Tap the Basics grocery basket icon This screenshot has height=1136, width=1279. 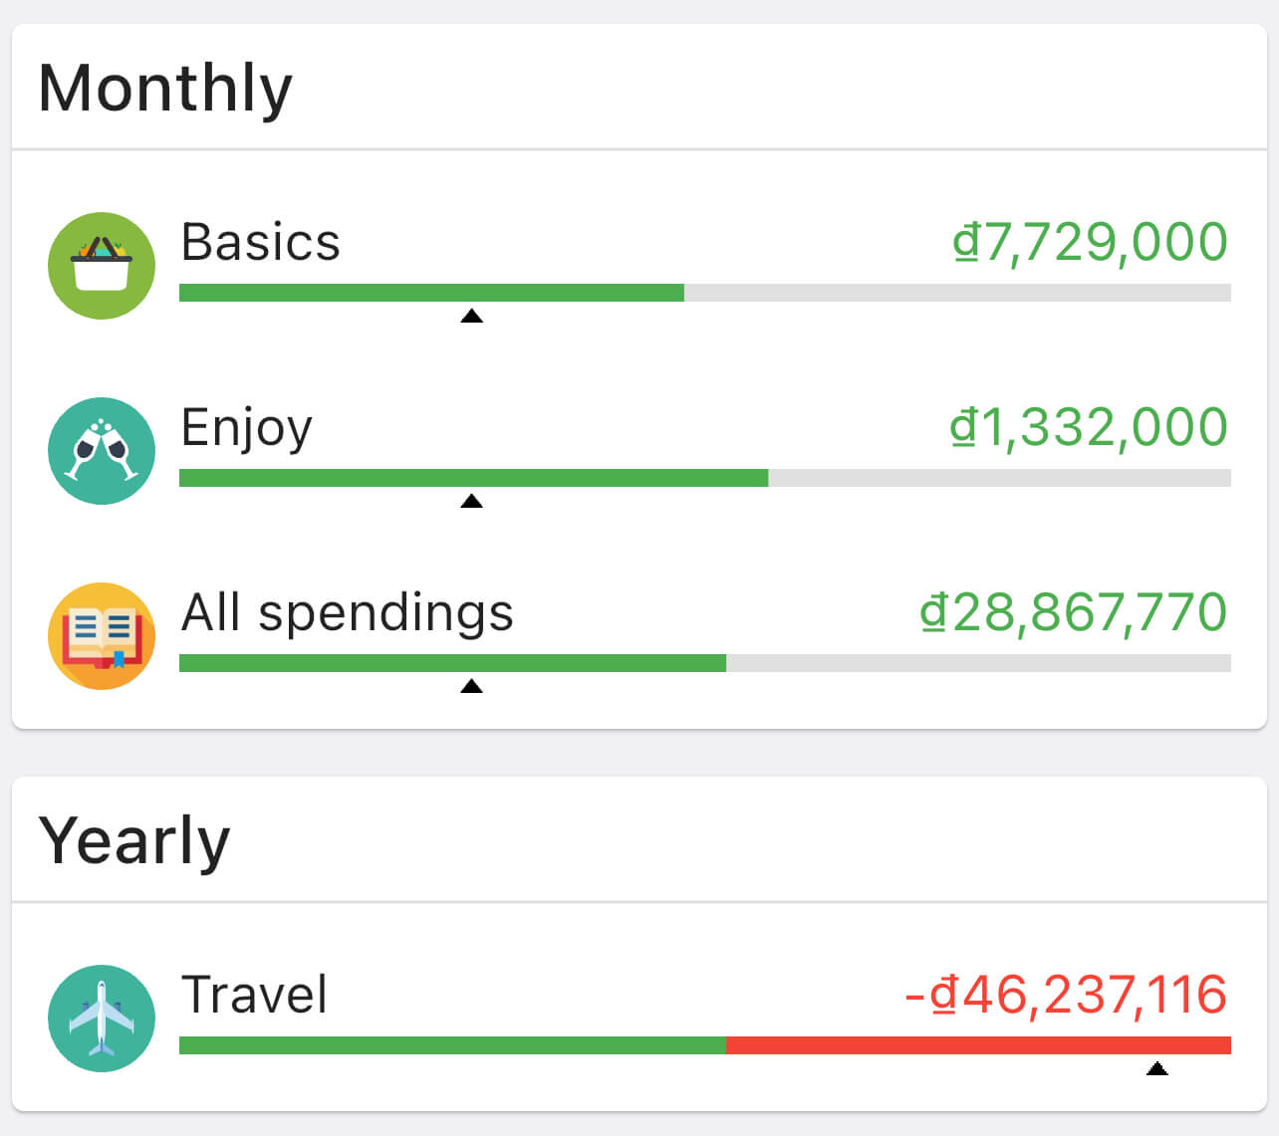[102, 266]
